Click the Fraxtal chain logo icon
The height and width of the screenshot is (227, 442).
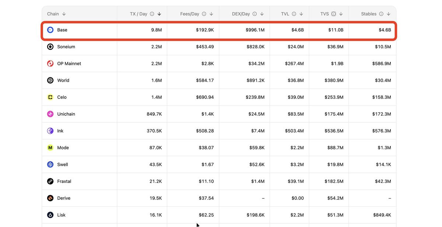coord(50,181)
